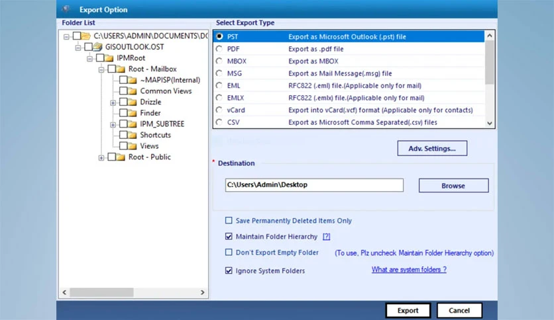Collapse the Root - Mailbox node

click(101, 70)
